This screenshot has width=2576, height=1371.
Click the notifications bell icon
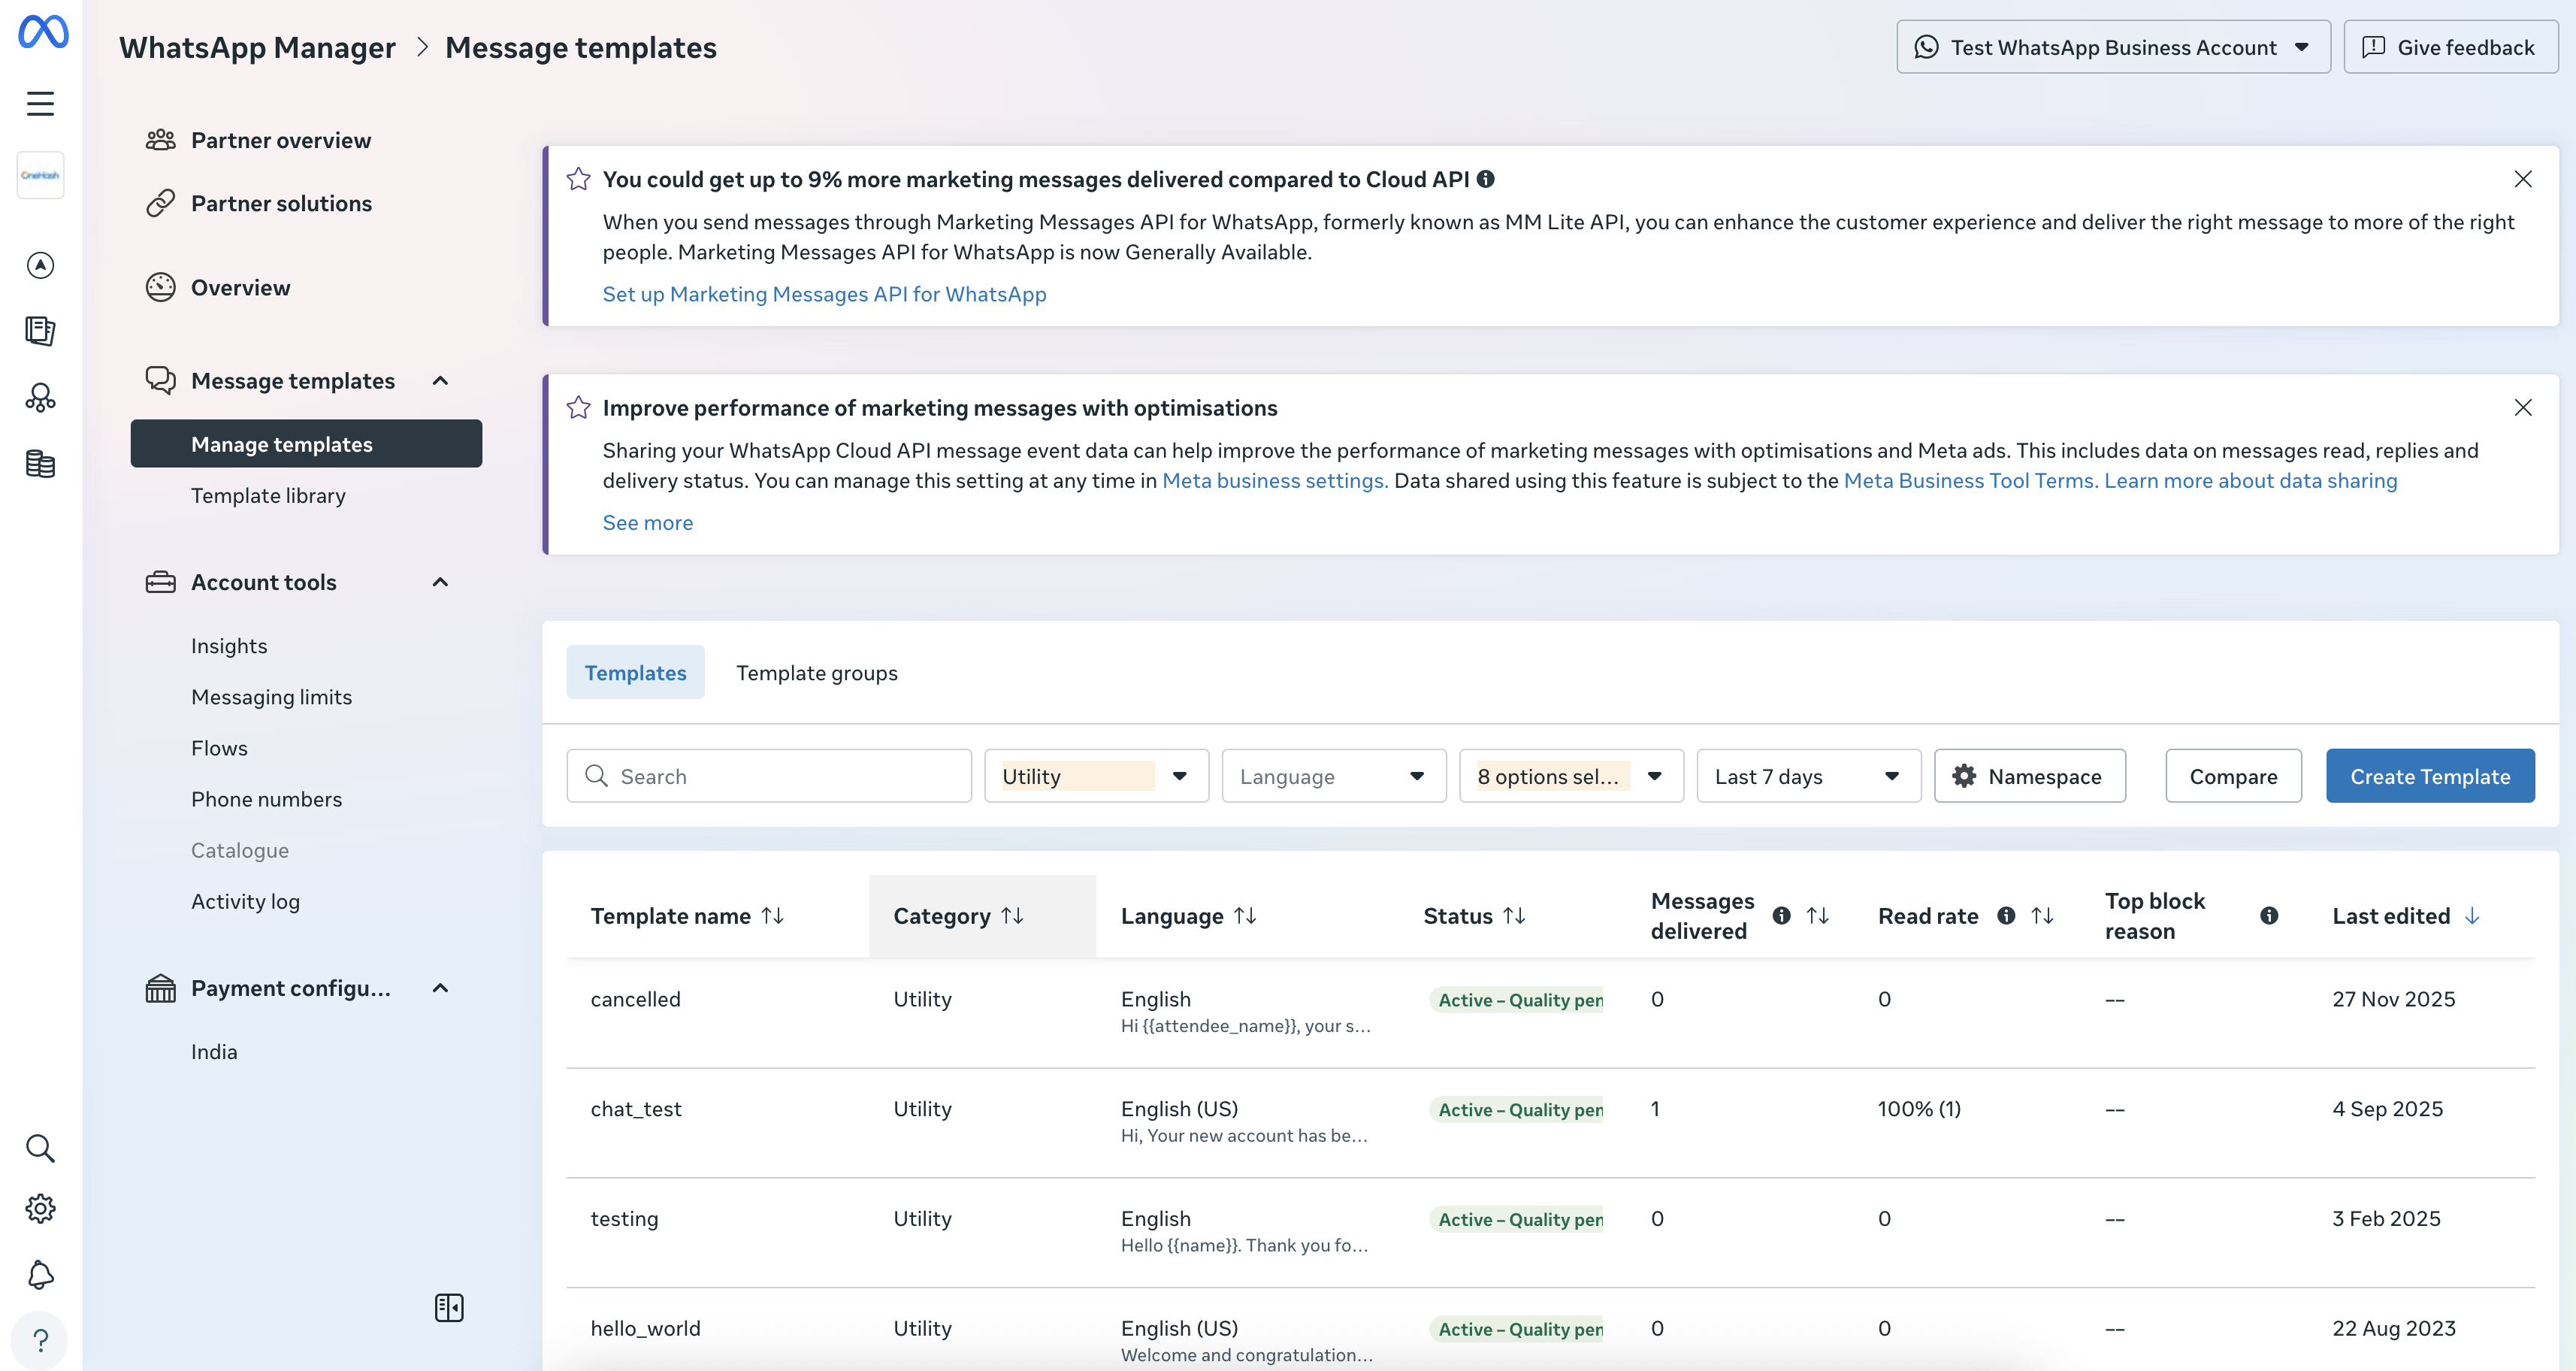pyautogui.click(x=40, y=1274)
